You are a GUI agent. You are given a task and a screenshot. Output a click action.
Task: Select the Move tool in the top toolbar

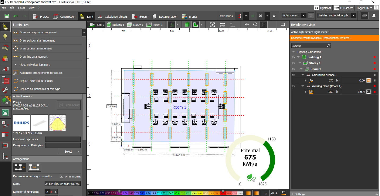point(247,25)
